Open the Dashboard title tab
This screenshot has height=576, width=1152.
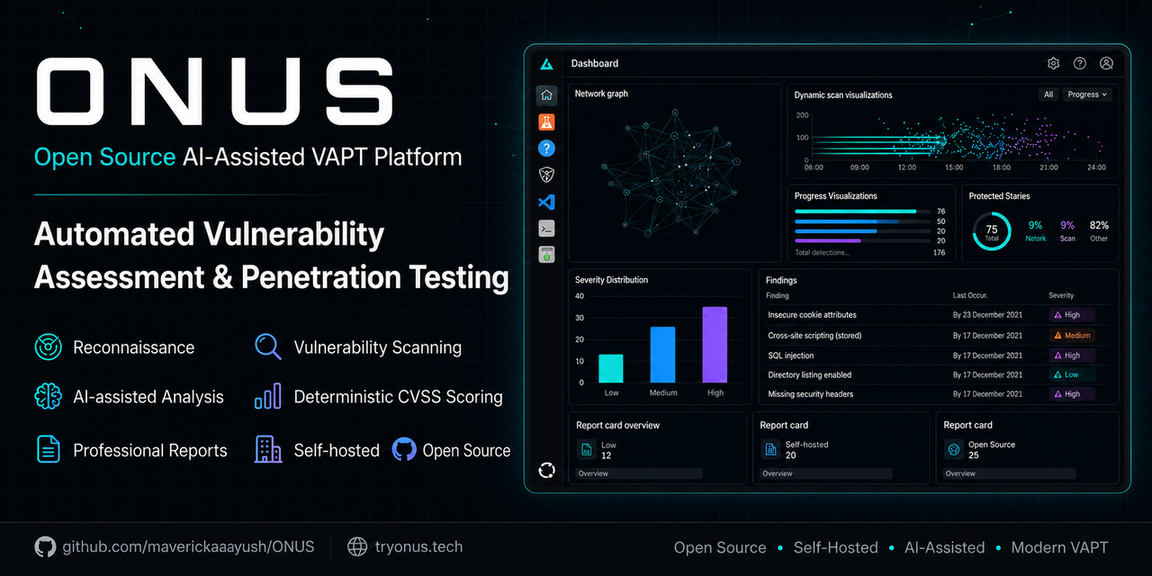[x=595, y=64]
